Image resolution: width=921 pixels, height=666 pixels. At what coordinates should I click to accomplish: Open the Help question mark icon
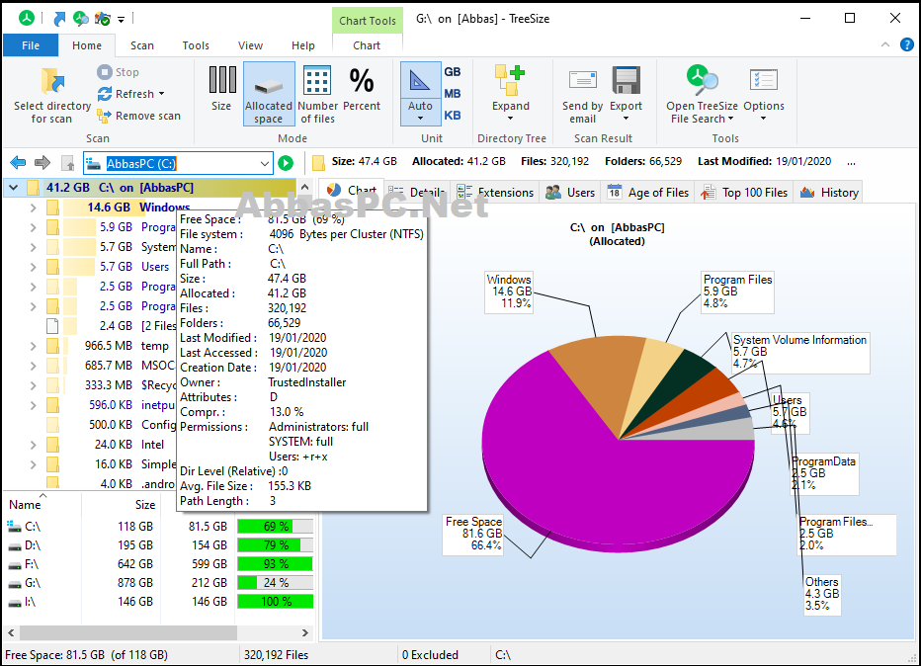(x=907, y=44)
